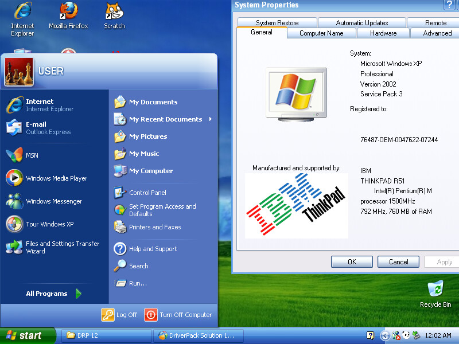Open Recycle Bin on desktop
The image size is (459, 344).
click(435, 294)
